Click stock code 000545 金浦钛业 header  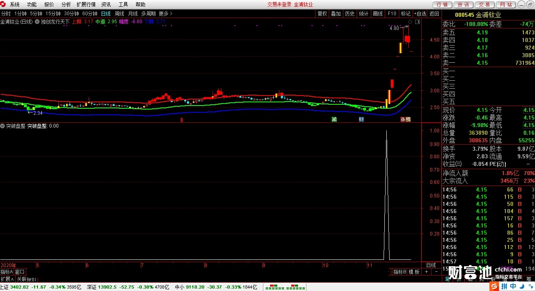(x=478, y=15)
